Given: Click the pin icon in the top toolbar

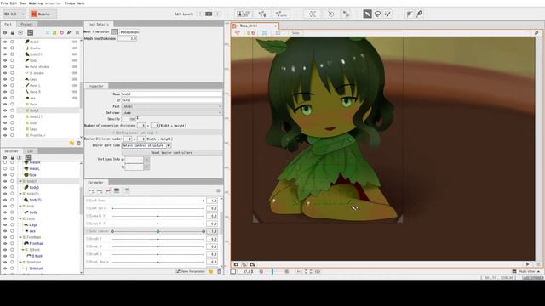Looking at the screenshot, I should [x=420, y=14].
